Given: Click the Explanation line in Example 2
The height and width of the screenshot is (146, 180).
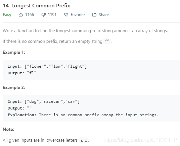Looking at the screenshot, I should click(x=83, y=115).
